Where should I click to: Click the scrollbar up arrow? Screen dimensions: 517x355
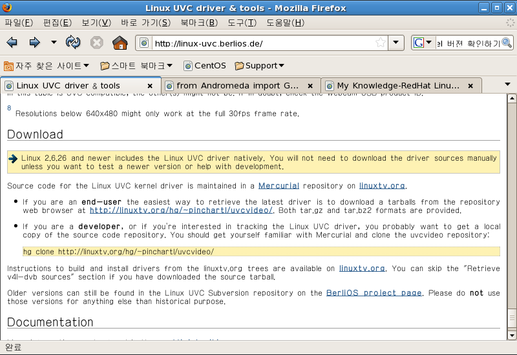click(512, 98)
